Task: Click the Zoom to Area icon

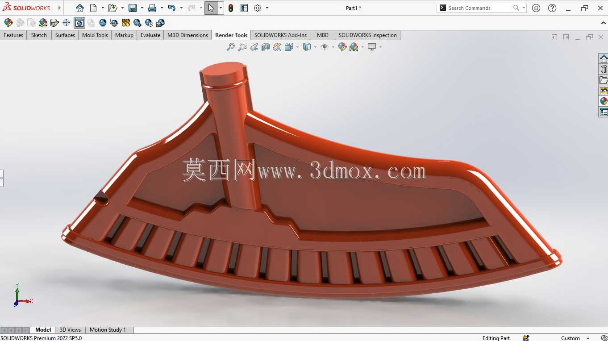Action: (242, 47)
